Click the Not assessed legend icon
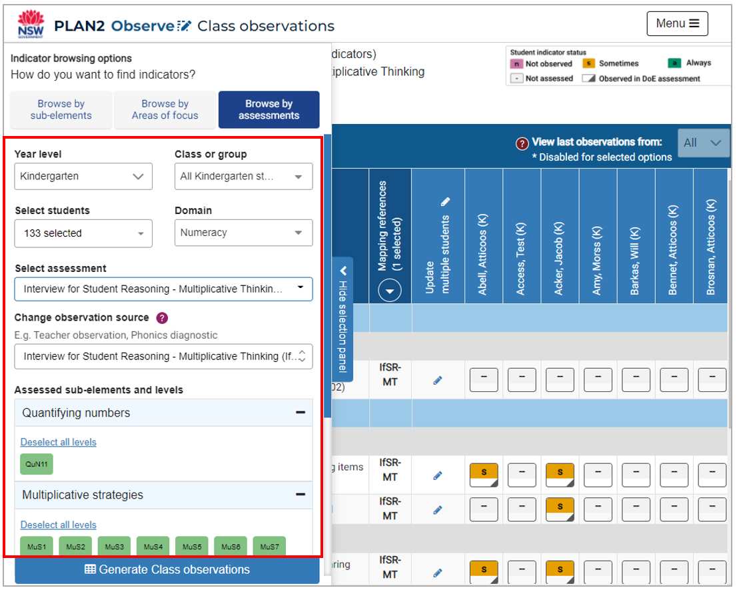Screen dimensions: 737x592 [x=516, y=79]
